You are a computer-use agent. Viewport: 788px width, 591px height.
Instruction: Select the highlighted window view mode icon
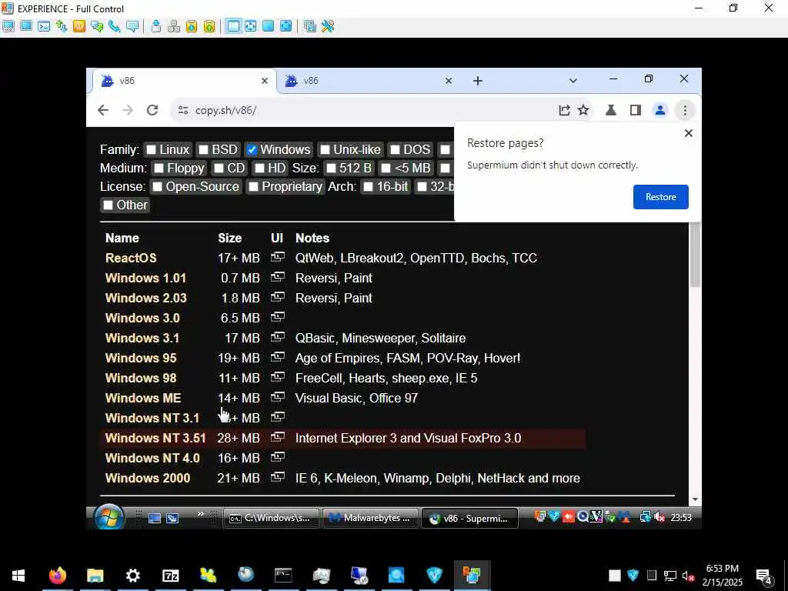(x=232, y=26)
